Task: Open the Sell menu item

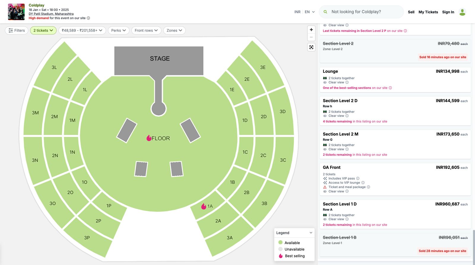Action: click(411, 12)
